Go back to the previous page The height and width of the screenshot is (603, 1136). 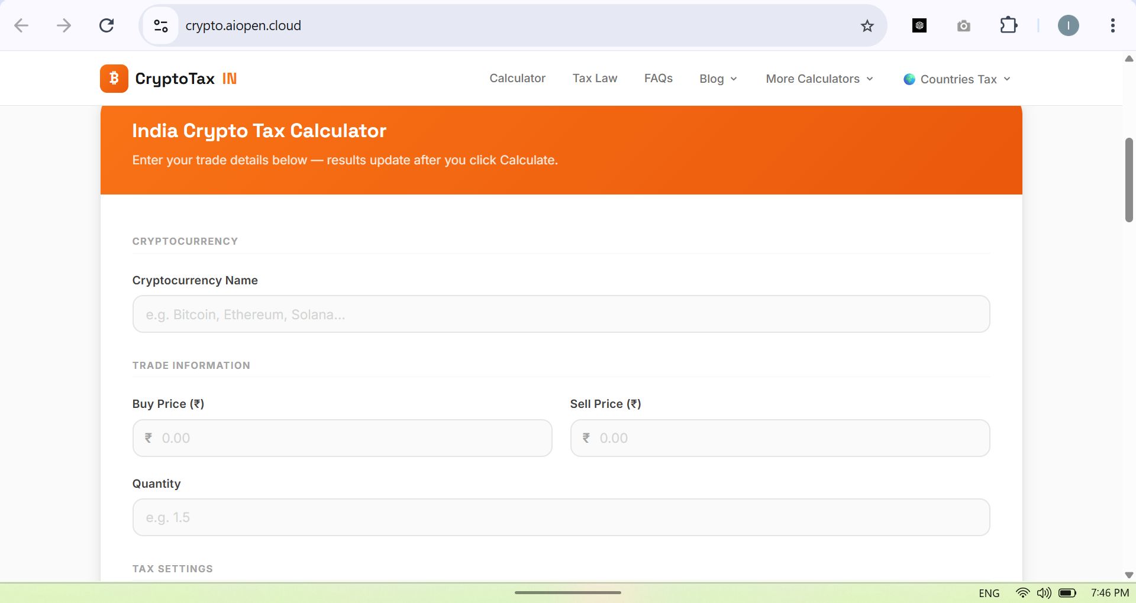[x=21, y=25]
